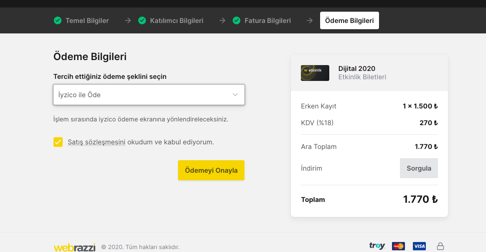The width and height of the screenshot is (486, 252).
Task: Toggle the sales agreement acceptance checkbox
Action: pos(58,142)
